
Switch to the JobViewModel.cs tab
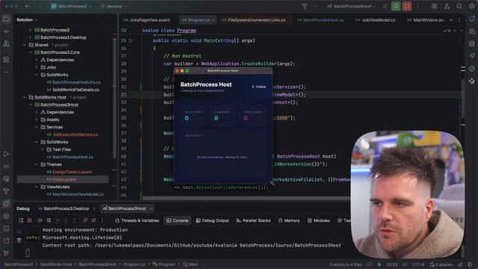375,20
